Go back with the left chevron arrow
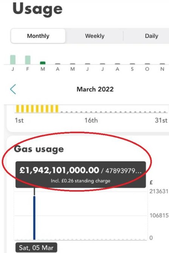169x253 pixels. [13, 89]
